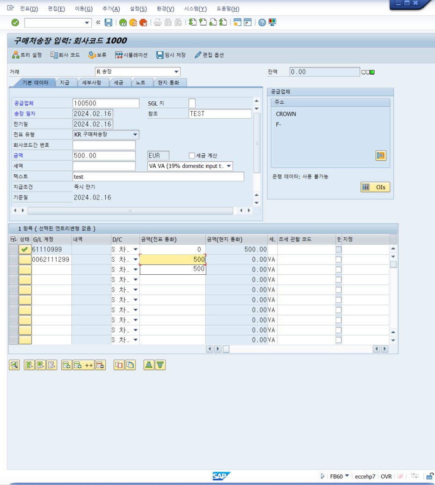Click the 회사 코드 button
Screen dimensions: 435x485
(65, 55)
